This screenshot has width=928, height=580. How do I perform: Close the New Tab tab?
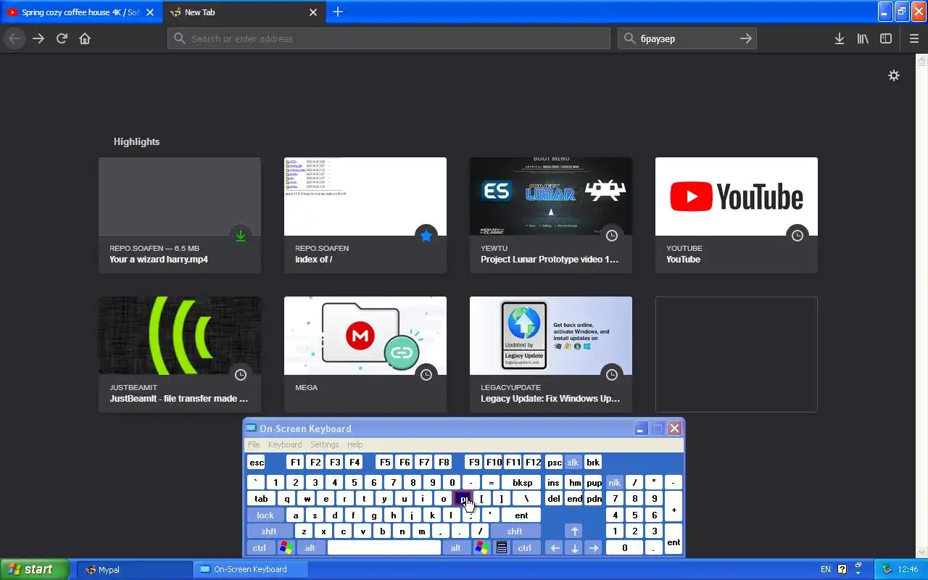pos(313,12)
